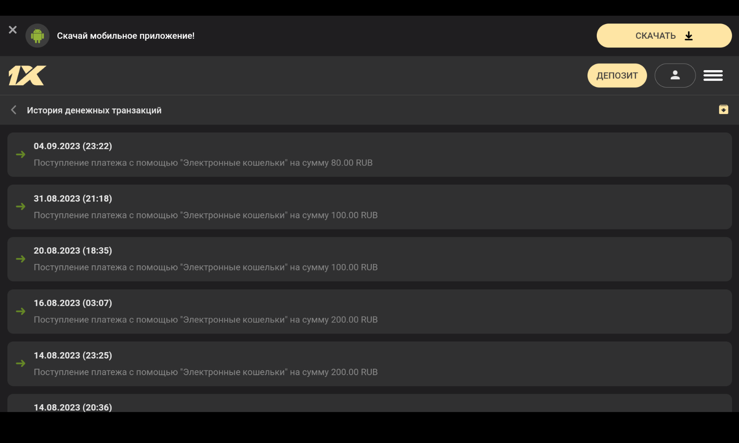The image size is (739, 443).
Task: Open the 14.08.2023 (20:36) transaction entry
Action: [x=369, y=403]
